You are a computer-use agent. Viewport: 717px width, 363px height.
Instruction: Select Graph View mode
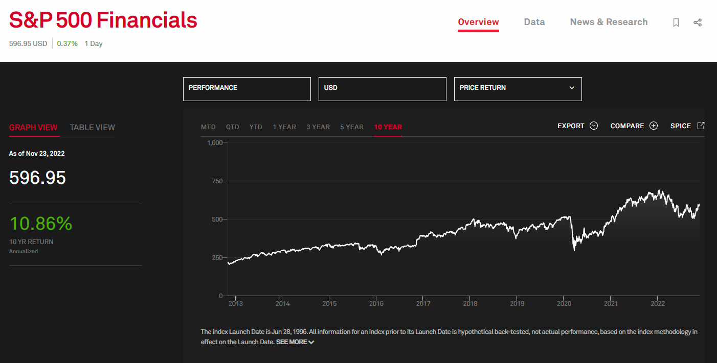click(x=33, y=127)
